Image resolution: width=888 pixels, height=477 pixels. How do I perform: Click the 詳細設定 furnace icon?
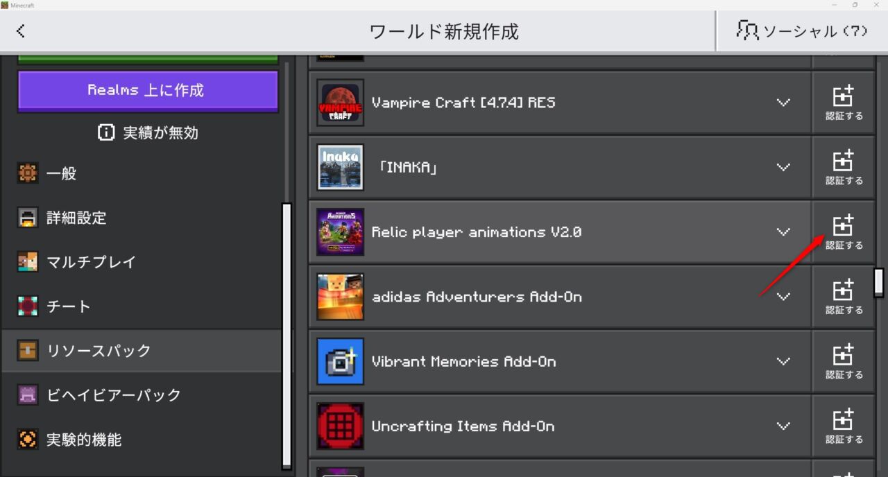[28, 218]
